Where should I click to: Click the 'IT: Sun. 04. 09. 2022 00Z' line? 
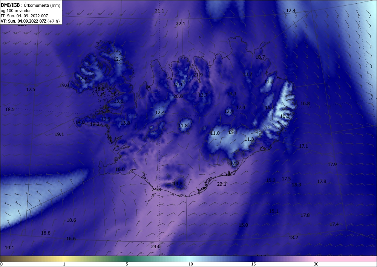point(24,16)
